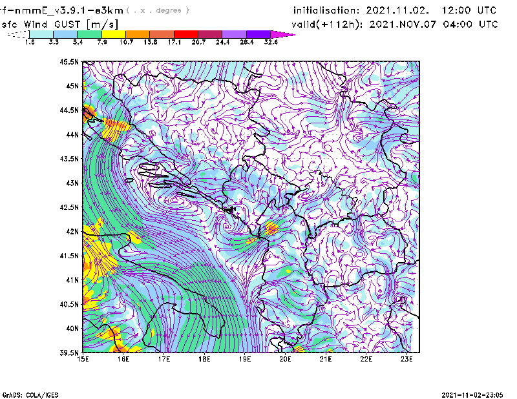Click the model name 'nmmE_v3.9.1-e3km' text
This screenshot has height=399, width=517.
(69, 10)
